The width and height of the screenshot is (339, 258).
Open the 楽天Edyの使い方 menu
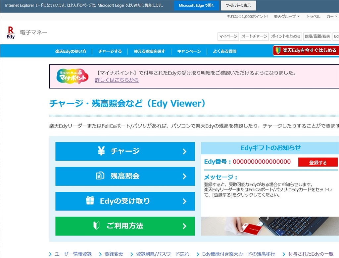pos(71,51)
